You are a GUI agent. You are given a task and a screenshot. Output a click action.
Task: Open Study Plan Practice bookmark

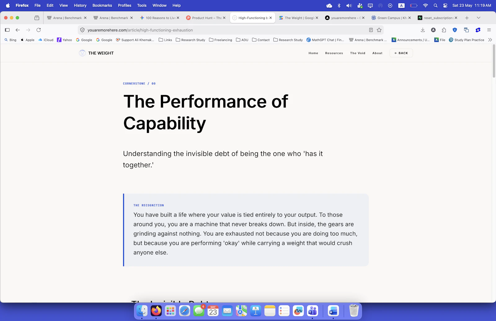tap(467, 40)
